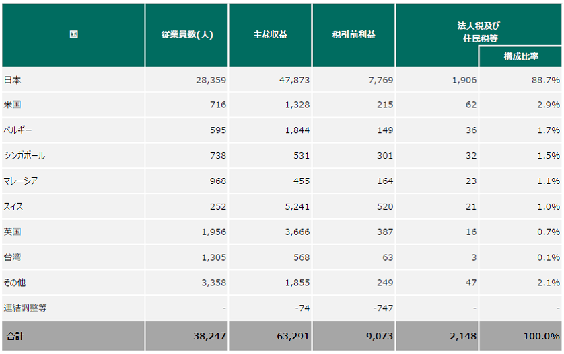
Task: Click the 法人税及び住民税等 header
Action: pyautogui.click(x=479, y=32)
